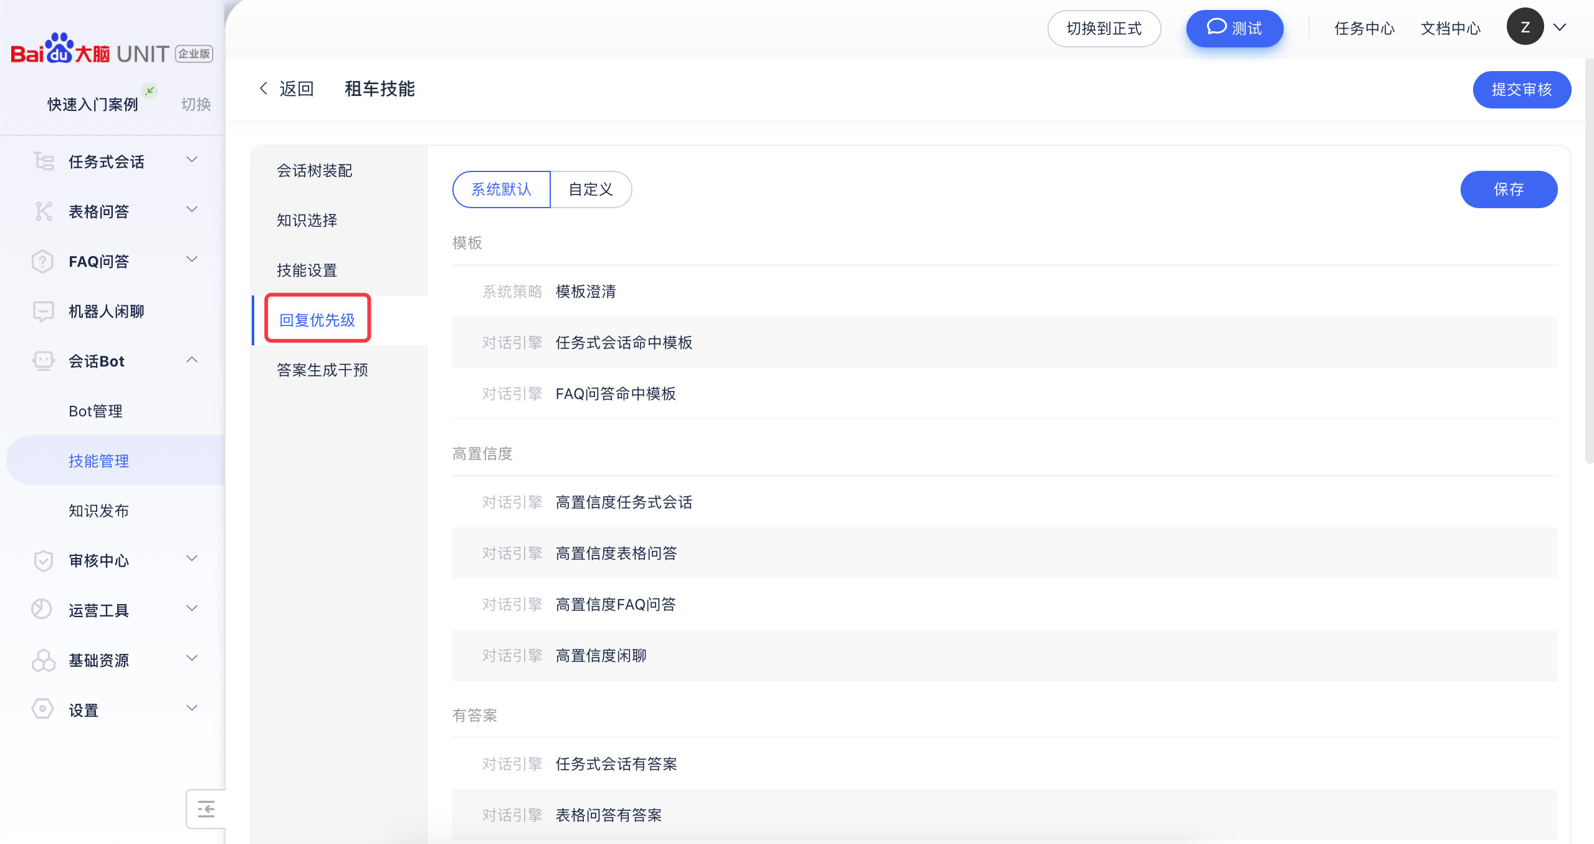Click the 切换到正式 button
Image resolution: width=1594 pixels, height=844 pixels.
pos(1104,29)
